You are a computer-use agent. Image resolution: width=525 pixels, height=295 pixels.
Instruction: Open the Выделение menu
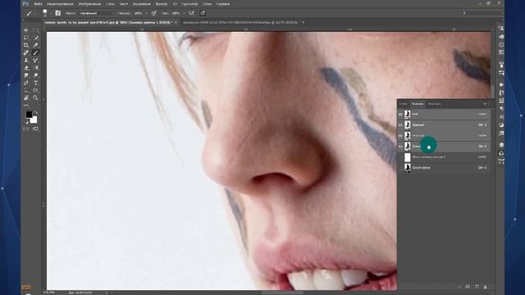pos(141,4)
